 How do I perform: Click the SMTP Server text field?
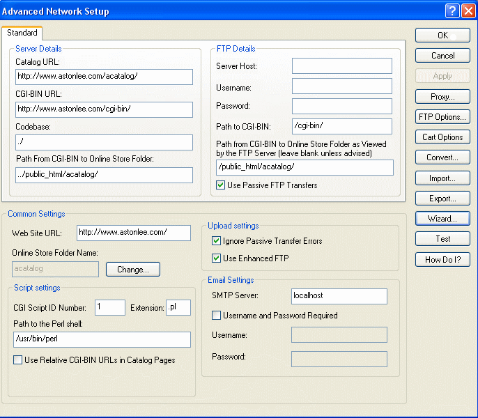tap(339, 296)
